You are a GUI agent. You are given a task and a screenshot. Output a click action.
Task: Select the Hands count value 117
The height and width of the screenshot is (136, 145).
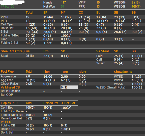pos(64,3)
